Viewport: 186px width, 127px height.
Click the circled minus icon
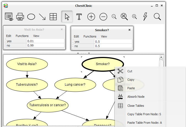[x=103, y=17]
